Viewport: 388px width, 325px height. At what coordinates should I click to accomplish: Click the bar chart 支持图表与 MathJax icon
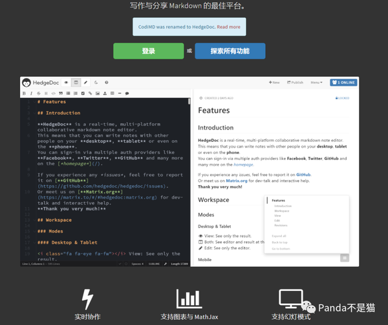tap(189, 299)
